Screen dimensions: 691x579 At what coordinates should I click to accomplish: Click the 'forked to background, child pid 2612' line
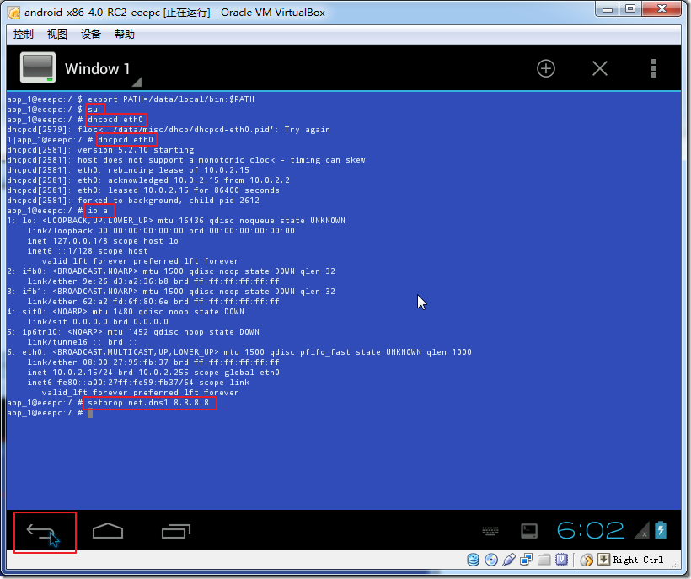click(133, 201)
